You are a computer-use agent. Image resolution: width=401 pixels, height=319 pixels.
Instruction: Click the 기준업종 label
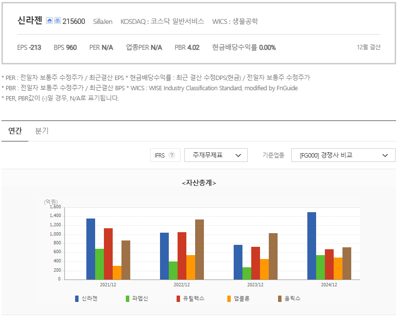tap(273, 155)
